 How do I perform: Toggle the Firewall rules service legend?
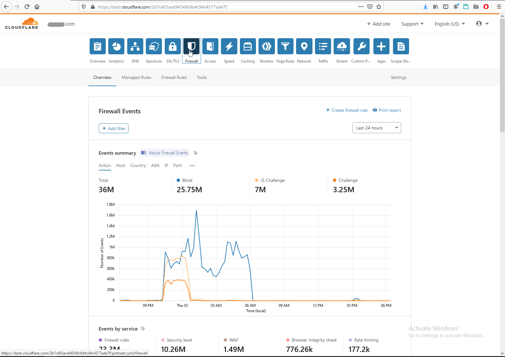tap(114, 340)
